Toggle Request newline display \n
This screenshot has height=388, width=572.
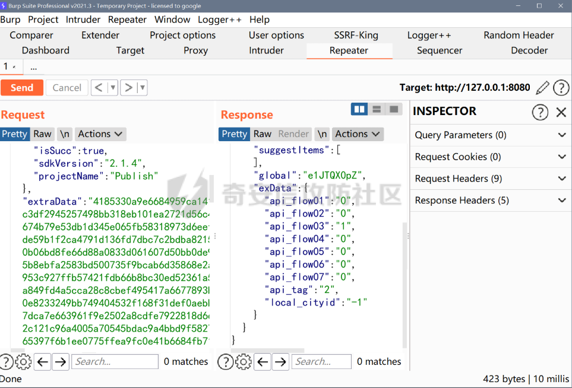coord(65,134)
